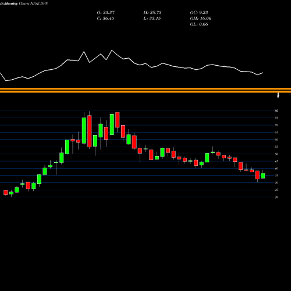Click the 20 price axis label

coord(276,197)
